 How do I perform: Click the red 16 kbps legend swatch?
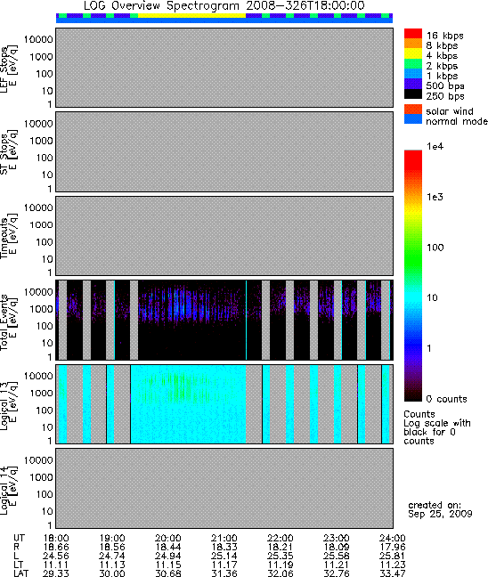413,33
